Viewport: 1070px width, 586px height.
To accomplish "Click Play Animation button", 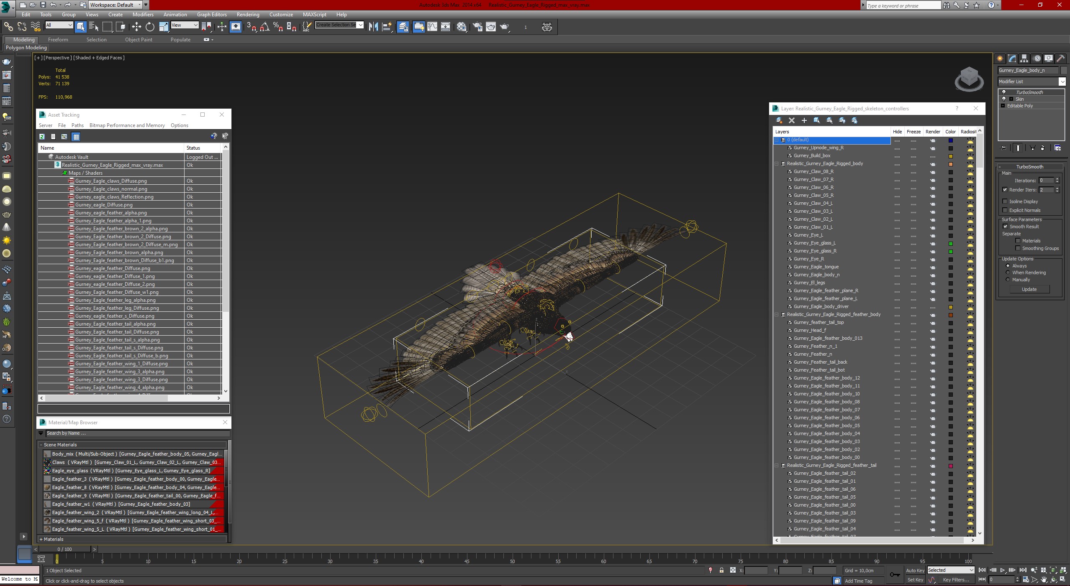I will pos(1002,570).
